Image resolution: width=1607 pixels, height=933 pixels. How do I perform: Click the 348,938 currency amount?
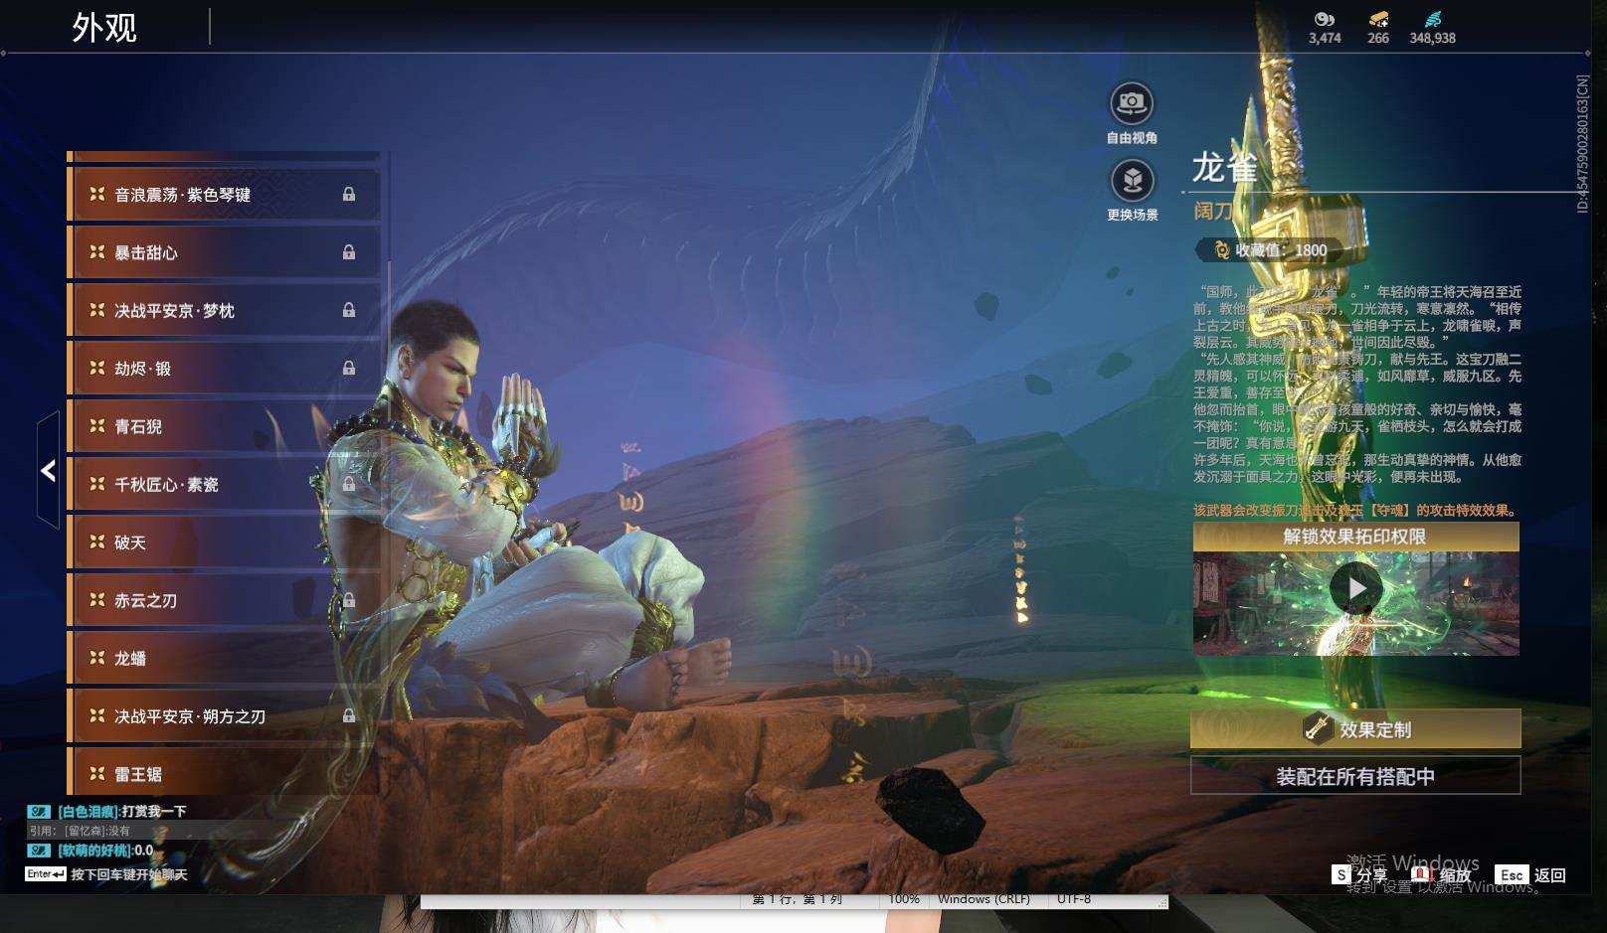[x=1432, y=38]
